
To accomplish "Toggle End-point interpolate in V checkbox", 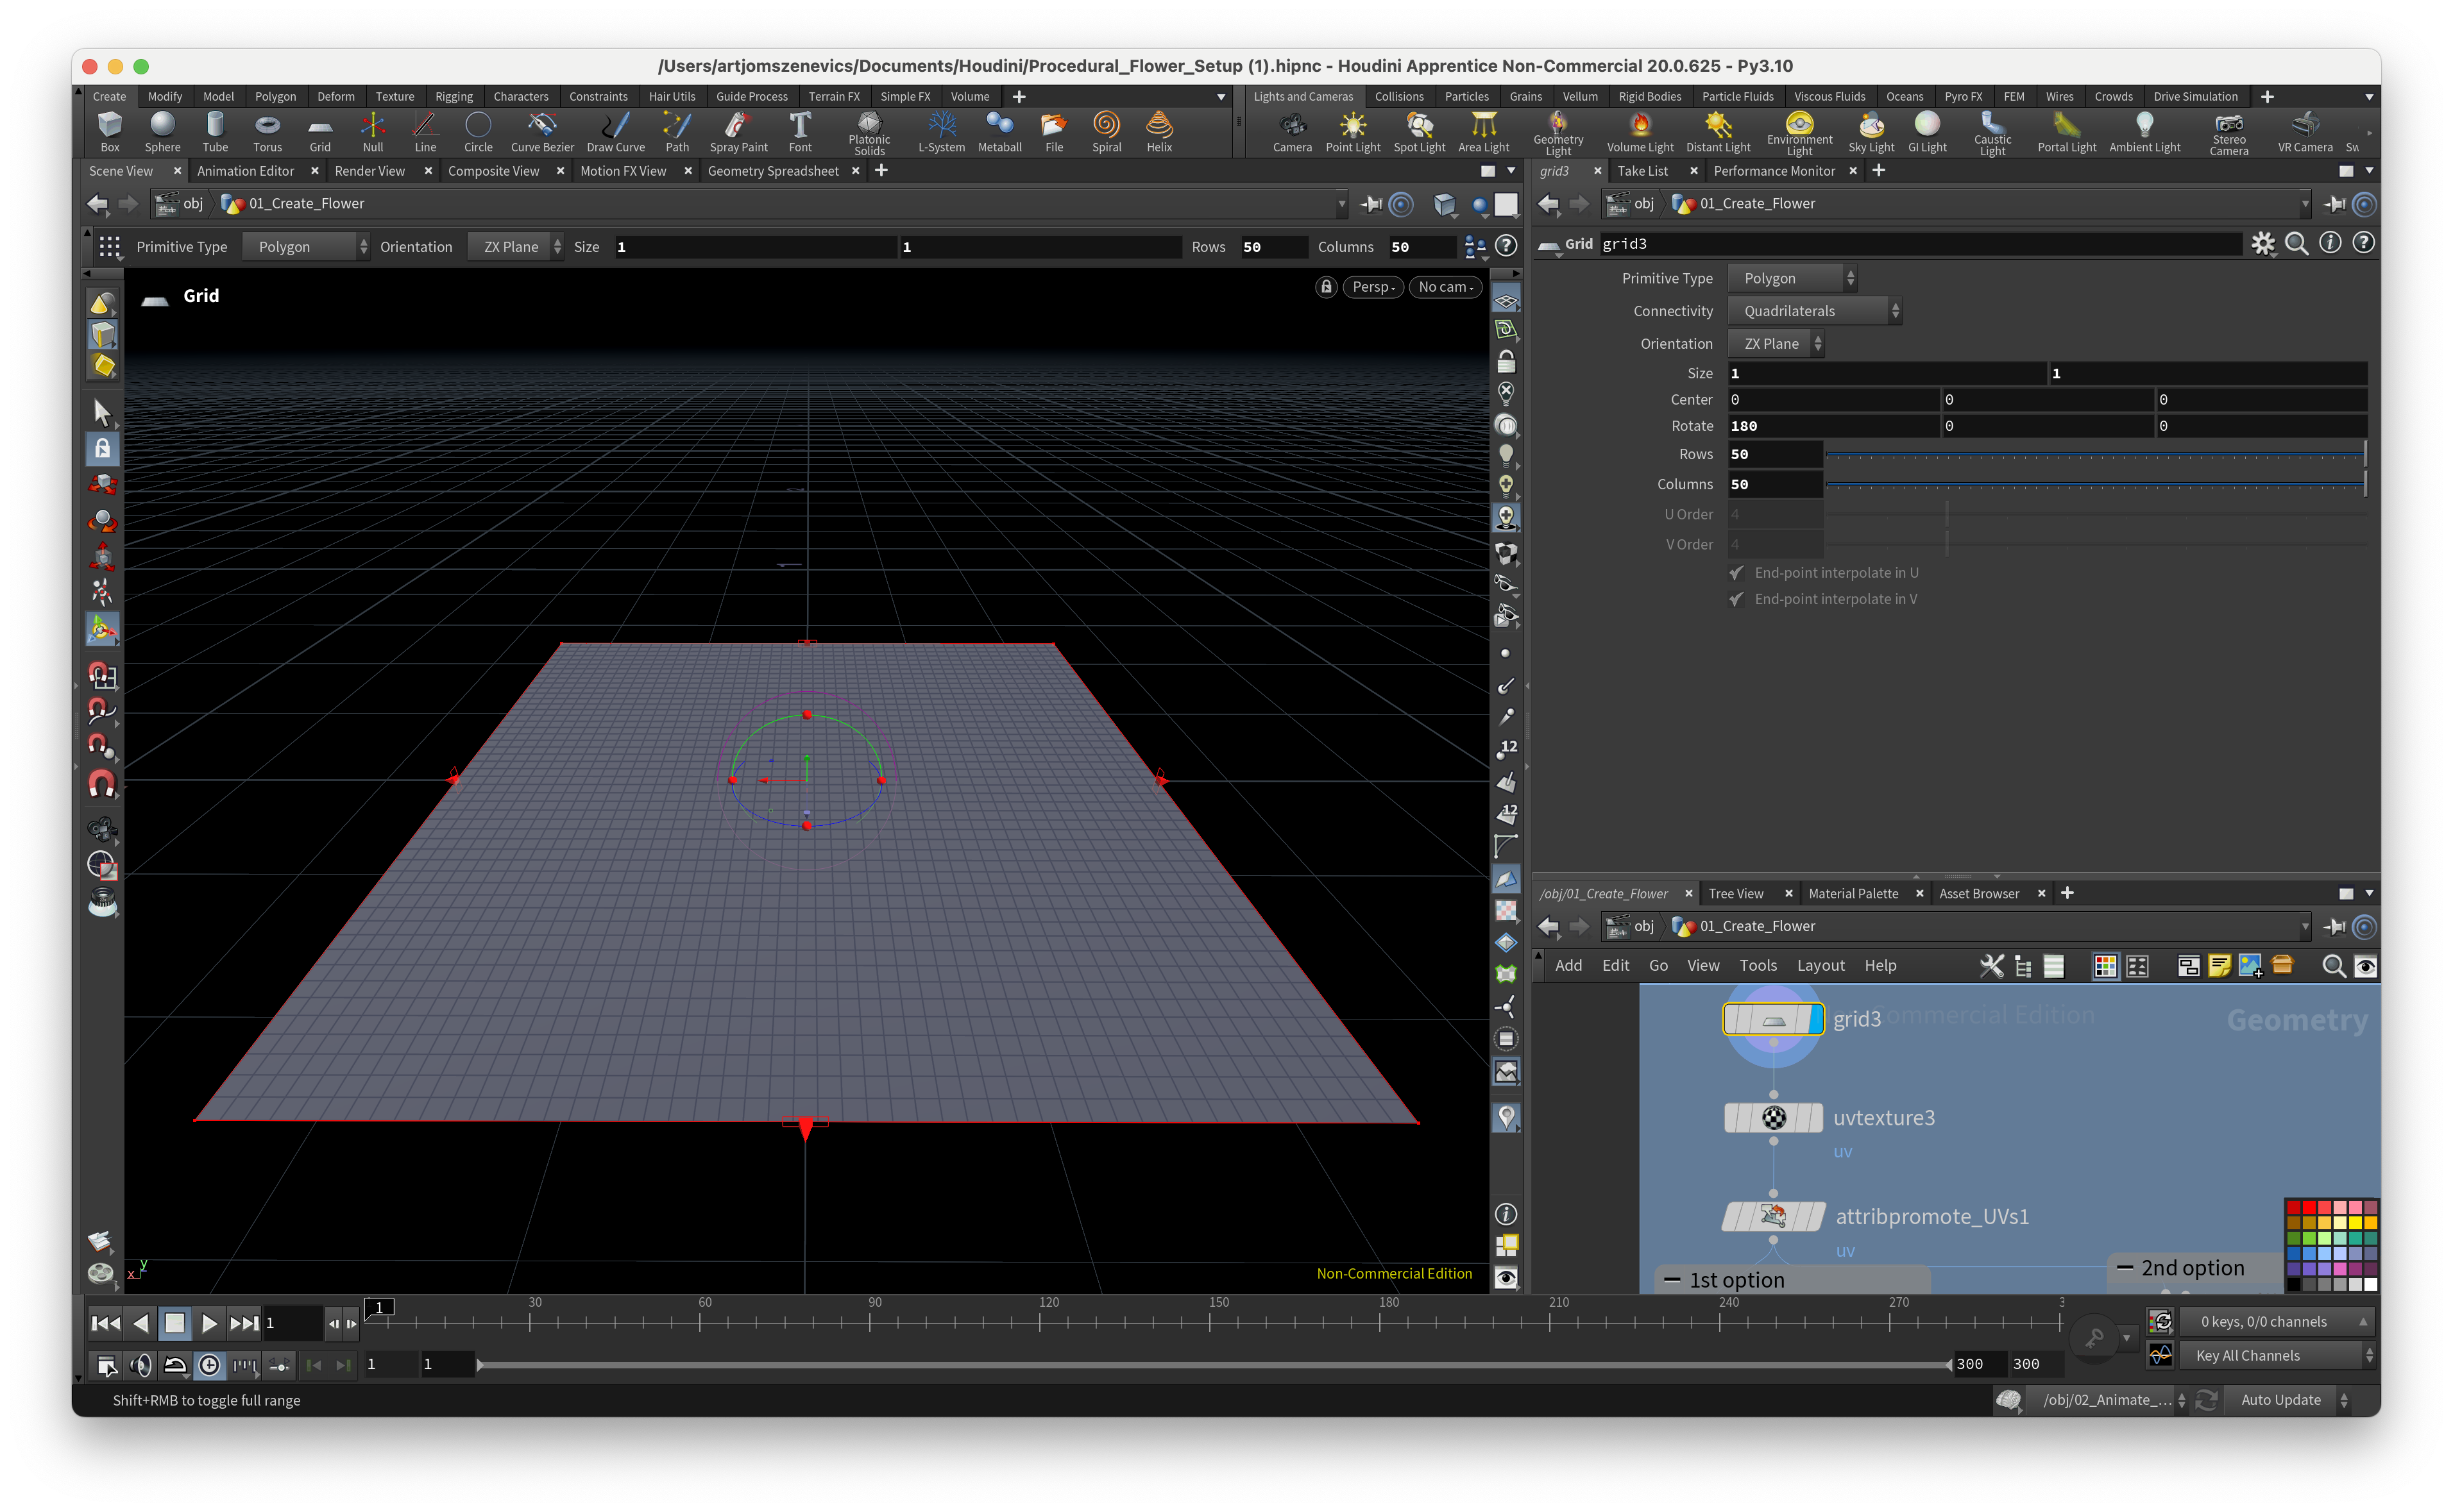I will tap(1736, 599).
